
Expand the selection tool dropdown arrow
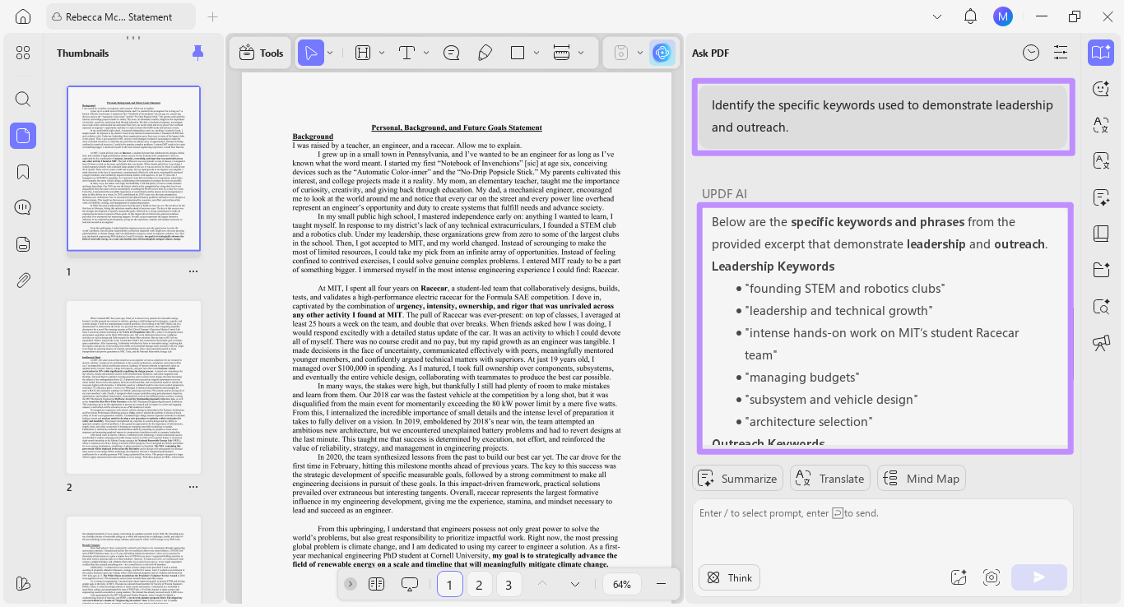click(330, 53)
